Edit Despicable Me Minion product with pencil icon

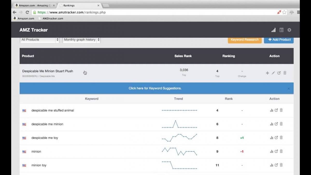coord(273,73)
